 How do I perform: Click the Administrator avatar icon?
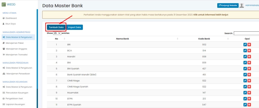pos(242,5)
